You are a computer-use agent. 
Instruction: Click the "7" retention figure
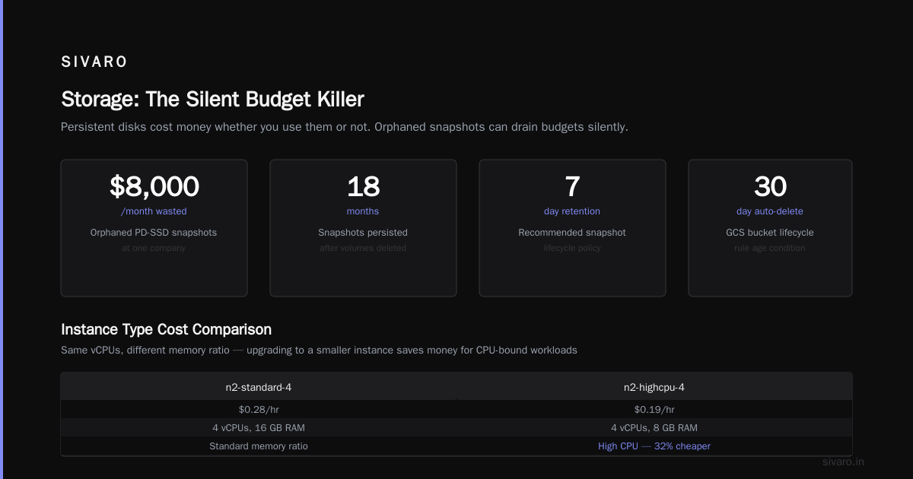tap(572, 186)
